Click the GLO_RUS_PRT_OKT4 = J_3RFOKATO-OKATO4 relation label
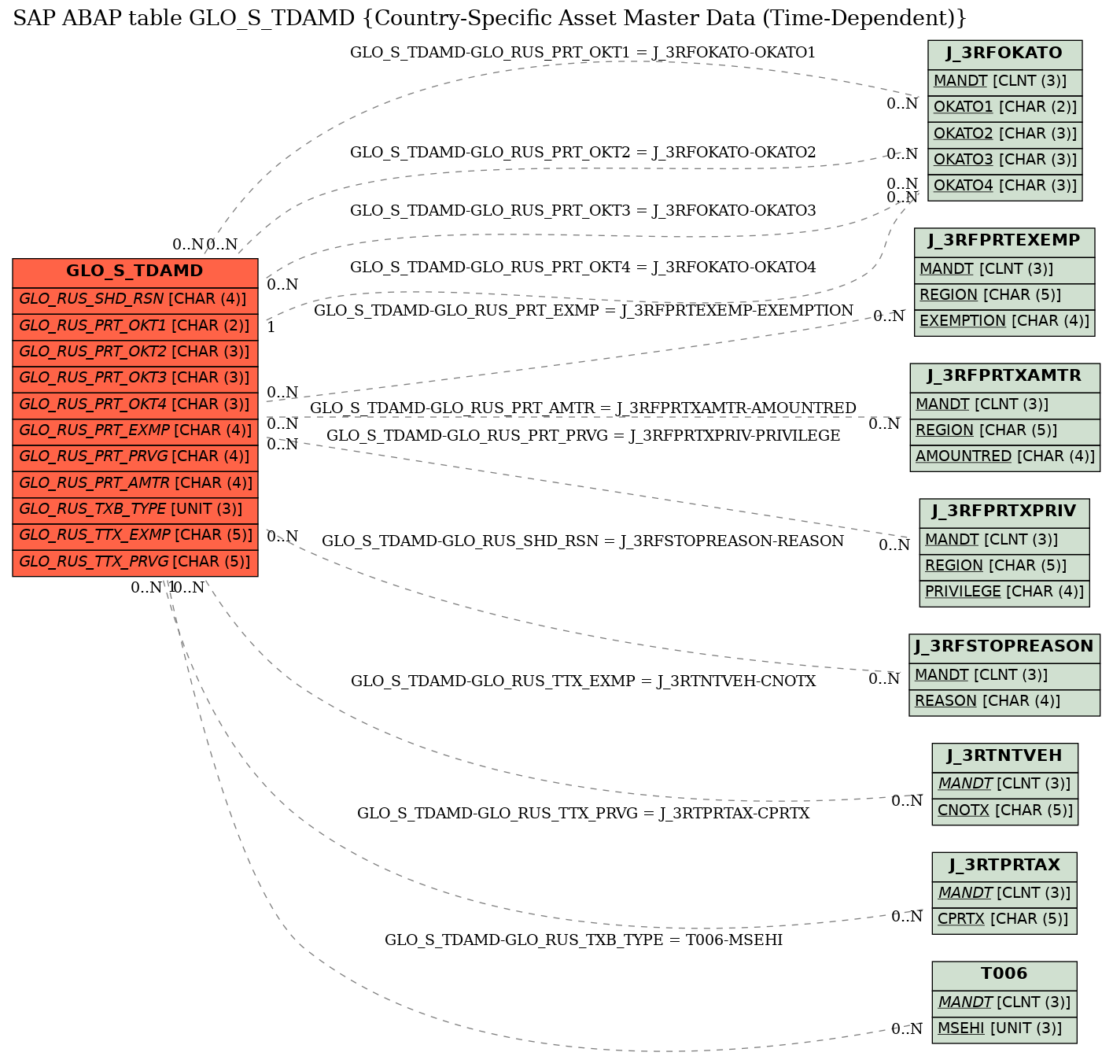Screen dimensions: 1113x1056 tap(583, 268)
